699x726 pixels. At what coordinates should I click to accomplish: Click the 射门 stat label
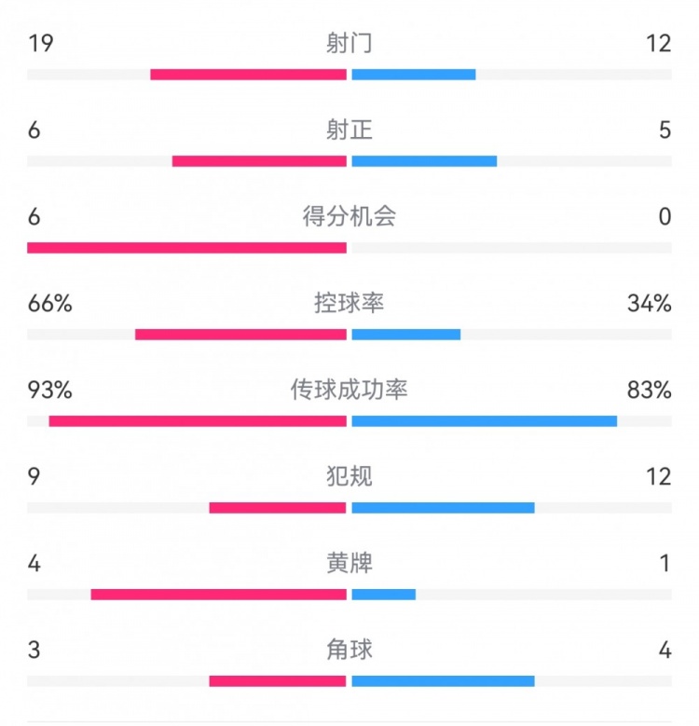point(349,44)
